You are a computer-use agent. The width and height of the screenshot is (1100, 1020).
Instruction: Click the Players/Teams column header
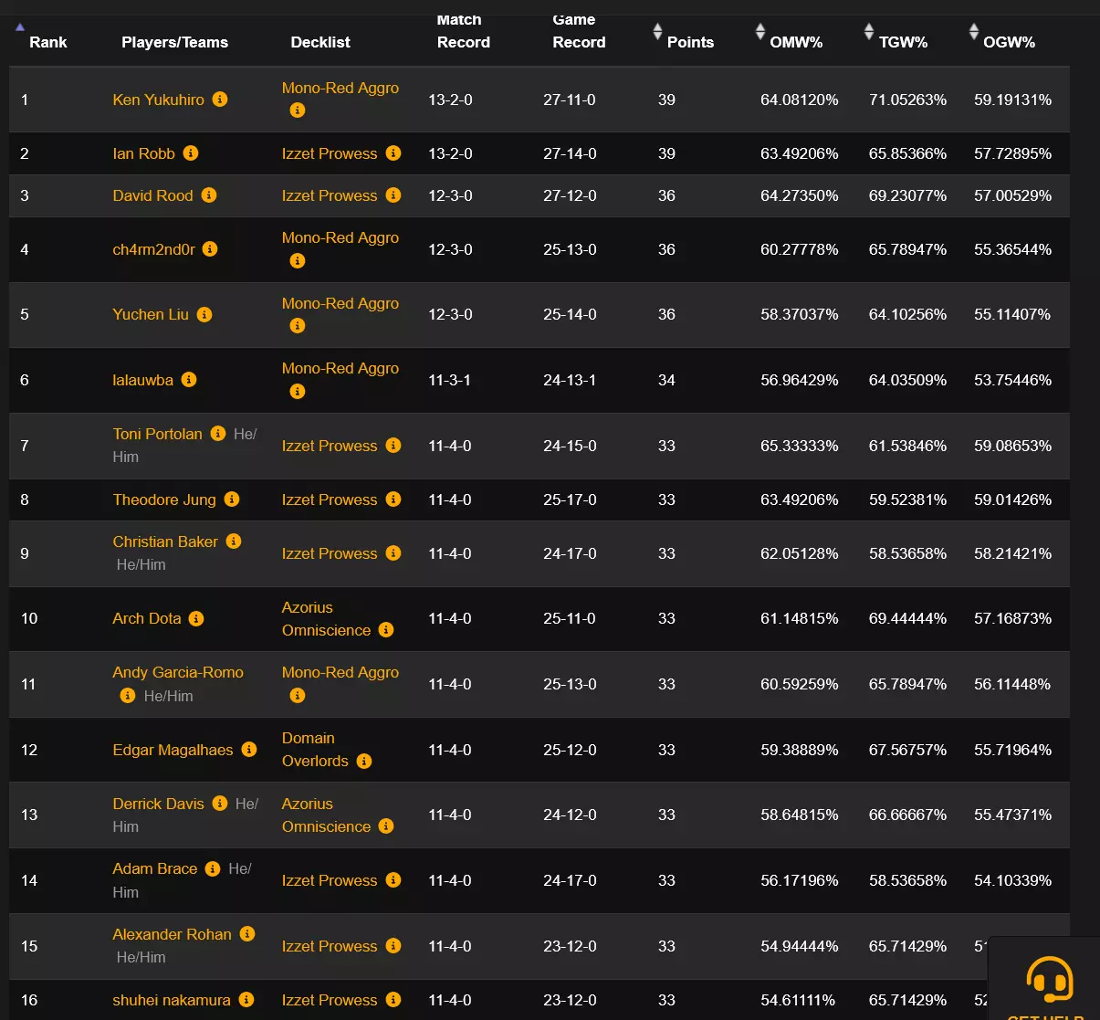coord(175,42)
